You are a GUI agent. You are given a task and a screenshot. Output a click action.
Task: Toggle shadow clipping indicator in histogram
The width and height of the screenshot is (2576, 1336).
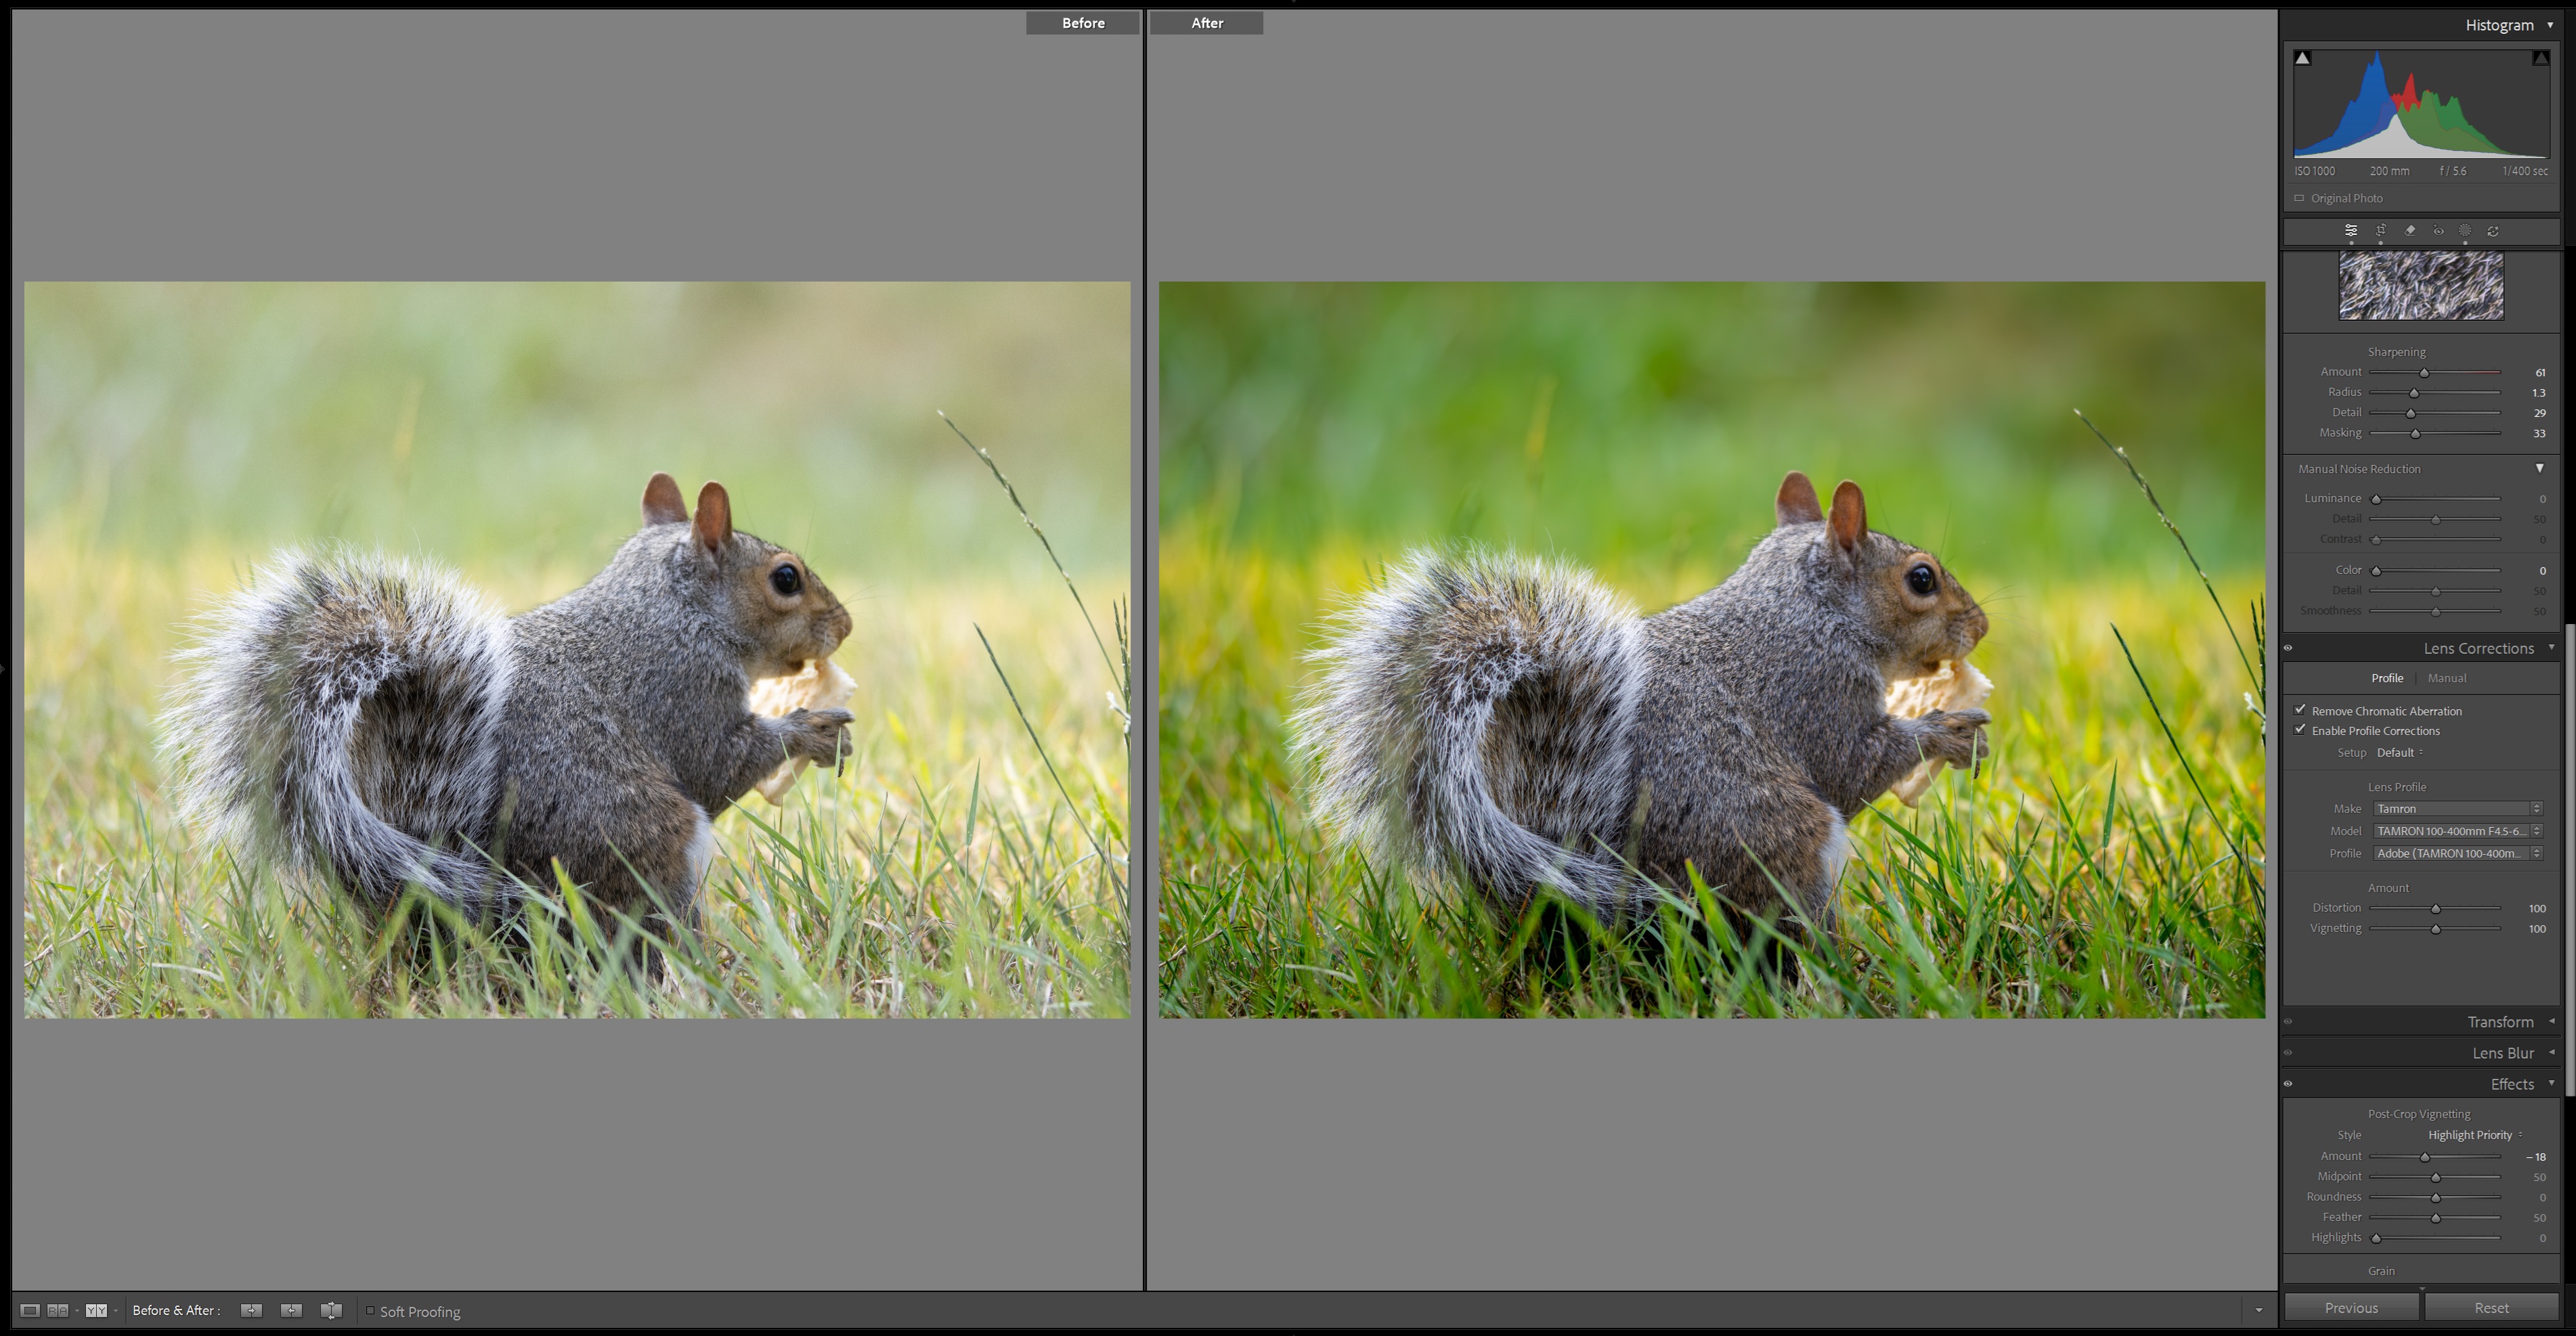pos(2302,58)
